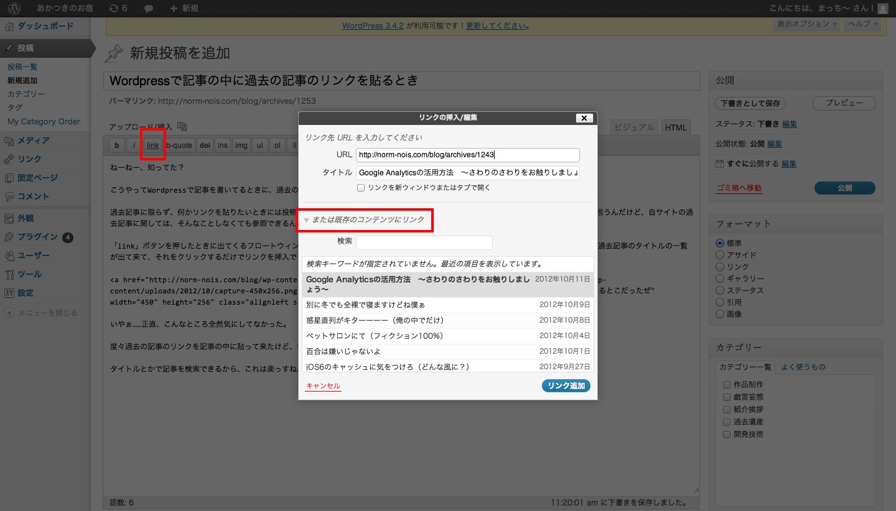This screenshot has height=511, width=896.
Task: Switch to the よく使うもの category tab
Action: click(803, 367)
